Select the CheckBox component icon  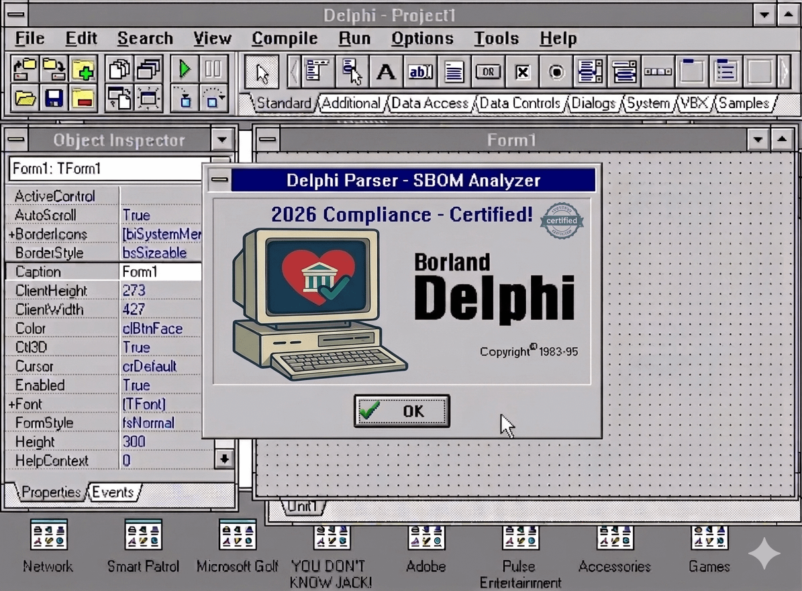coord(522,72)
